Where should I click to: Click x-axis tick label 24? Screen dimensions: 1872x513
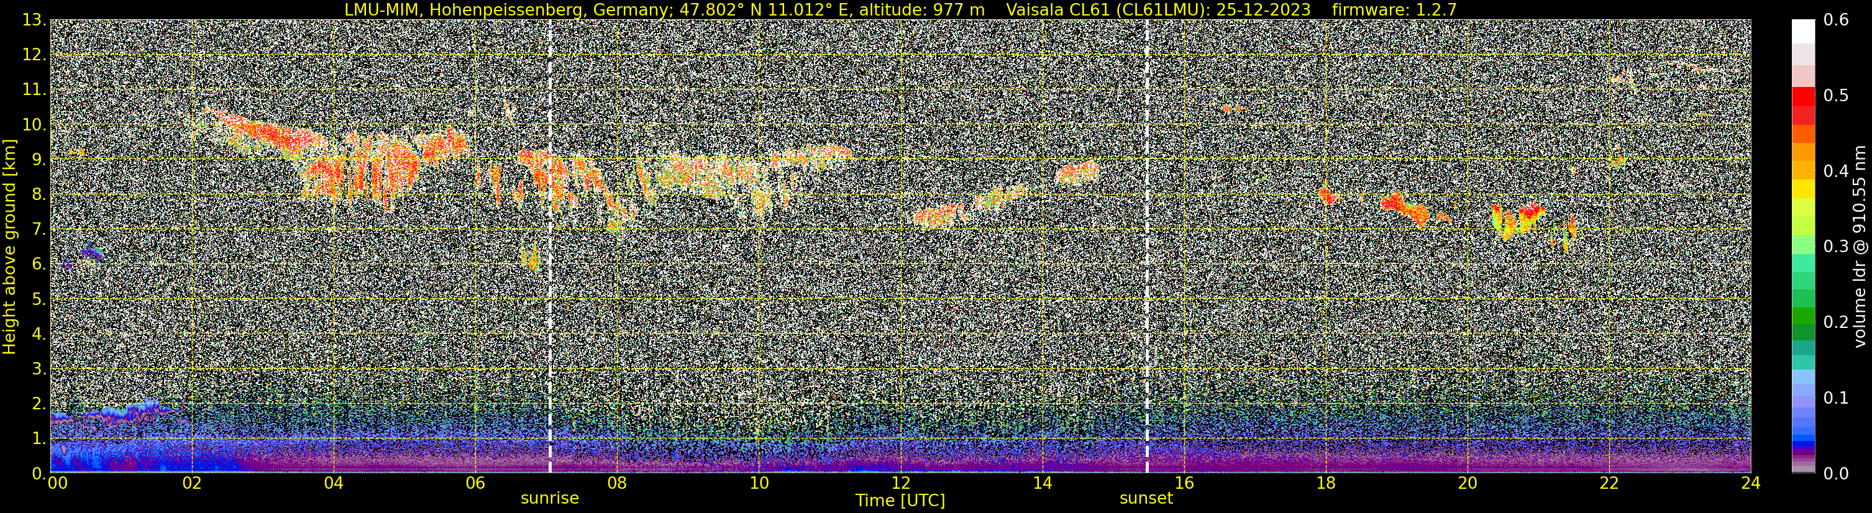tap(1751, 483)
